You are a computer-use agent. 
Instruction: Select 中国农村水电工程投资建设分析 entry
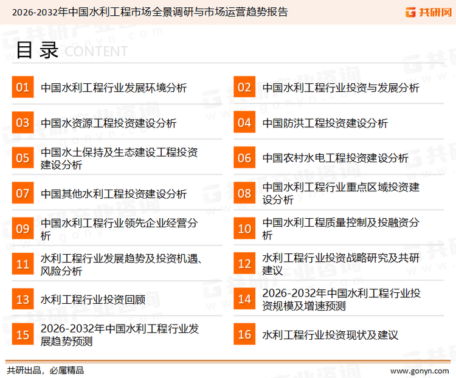click(x=335, y=158)
